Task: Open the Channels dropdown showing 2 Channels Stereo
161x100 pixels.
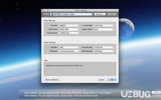Action: (69, 51)
